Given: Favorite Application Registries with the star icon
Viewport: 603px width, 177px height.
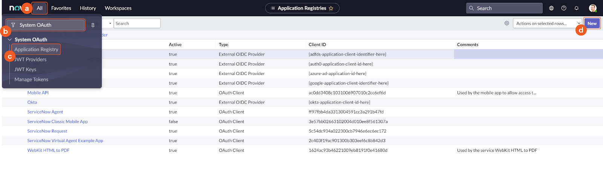Looking at the screenshot, I should pyautogui.click(x=331, y=8).
